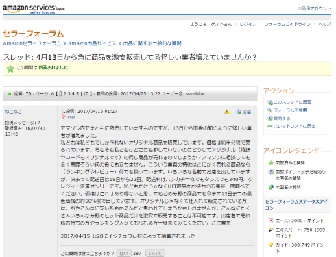Click icon beside 質問する

coord(270,119)
